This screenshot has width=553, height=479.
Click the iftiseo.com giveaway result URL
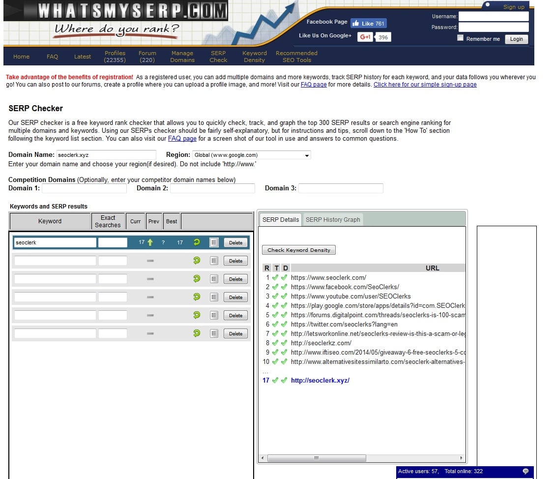coord(378,353)
